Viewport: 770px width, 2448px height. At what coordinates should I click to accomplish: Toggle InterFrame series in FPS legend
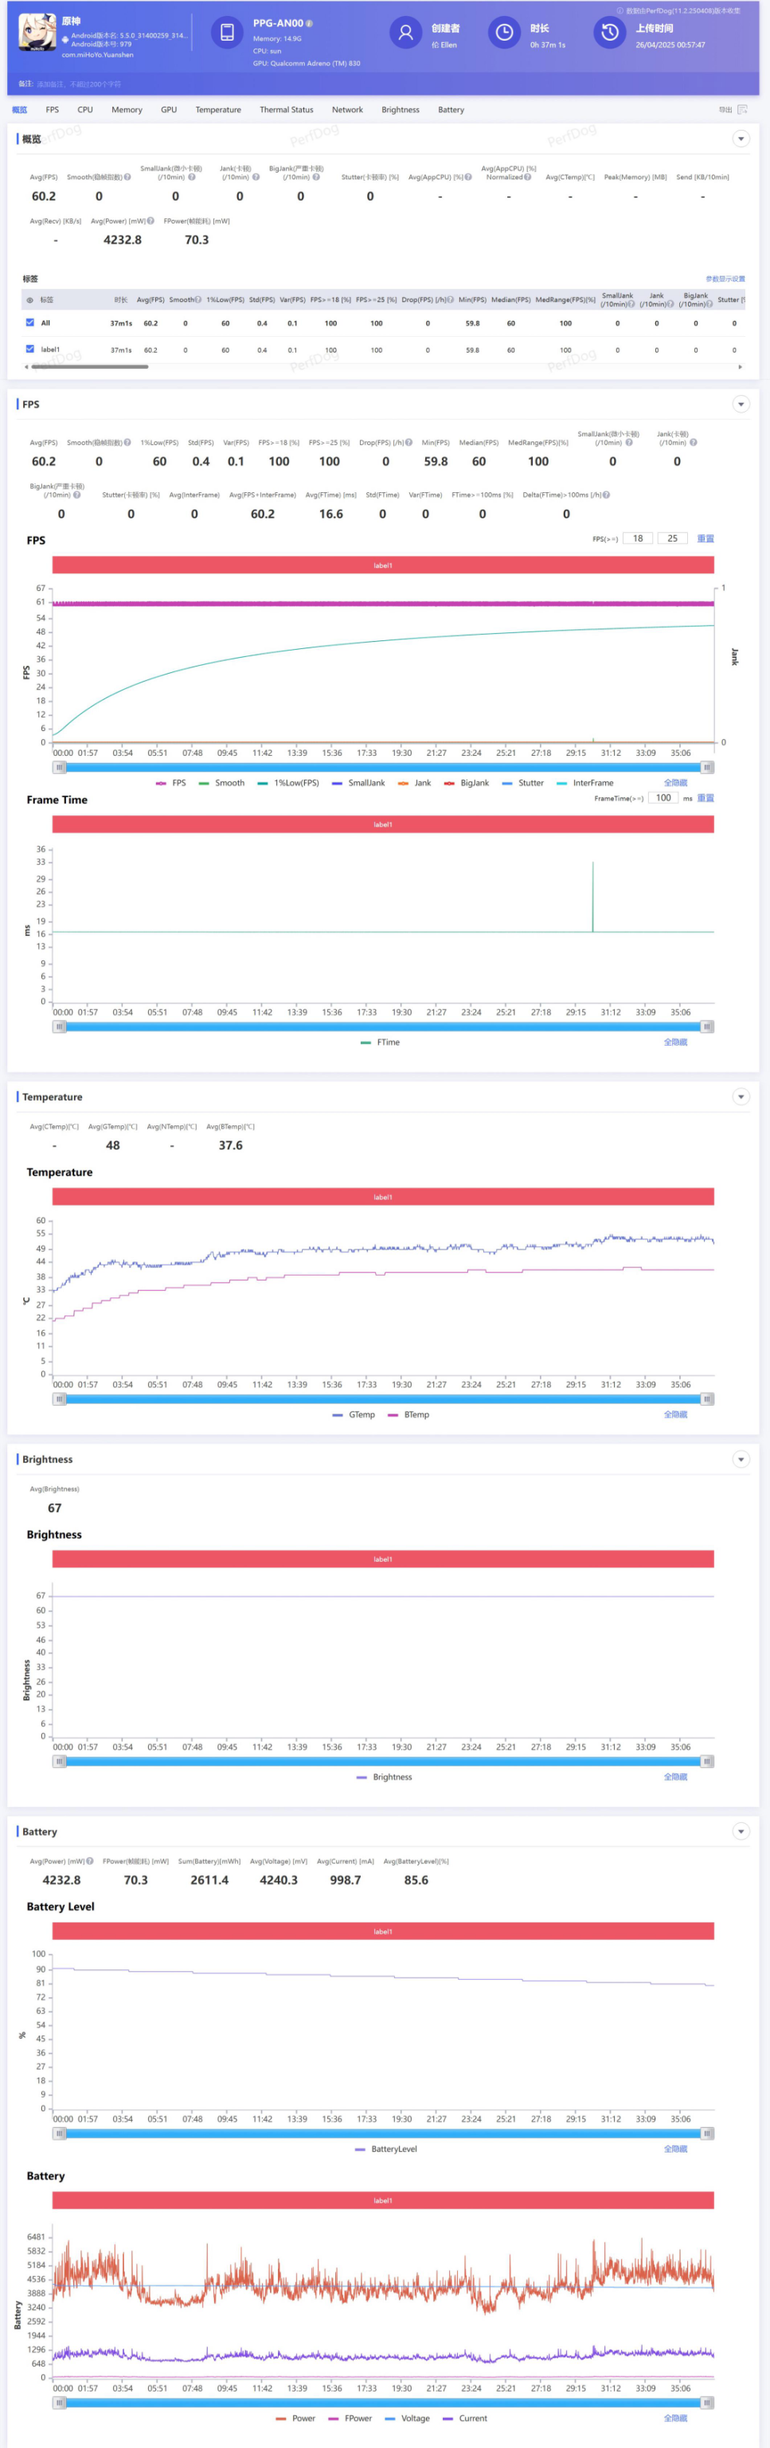pyautogui.click(x=584, y=783)
